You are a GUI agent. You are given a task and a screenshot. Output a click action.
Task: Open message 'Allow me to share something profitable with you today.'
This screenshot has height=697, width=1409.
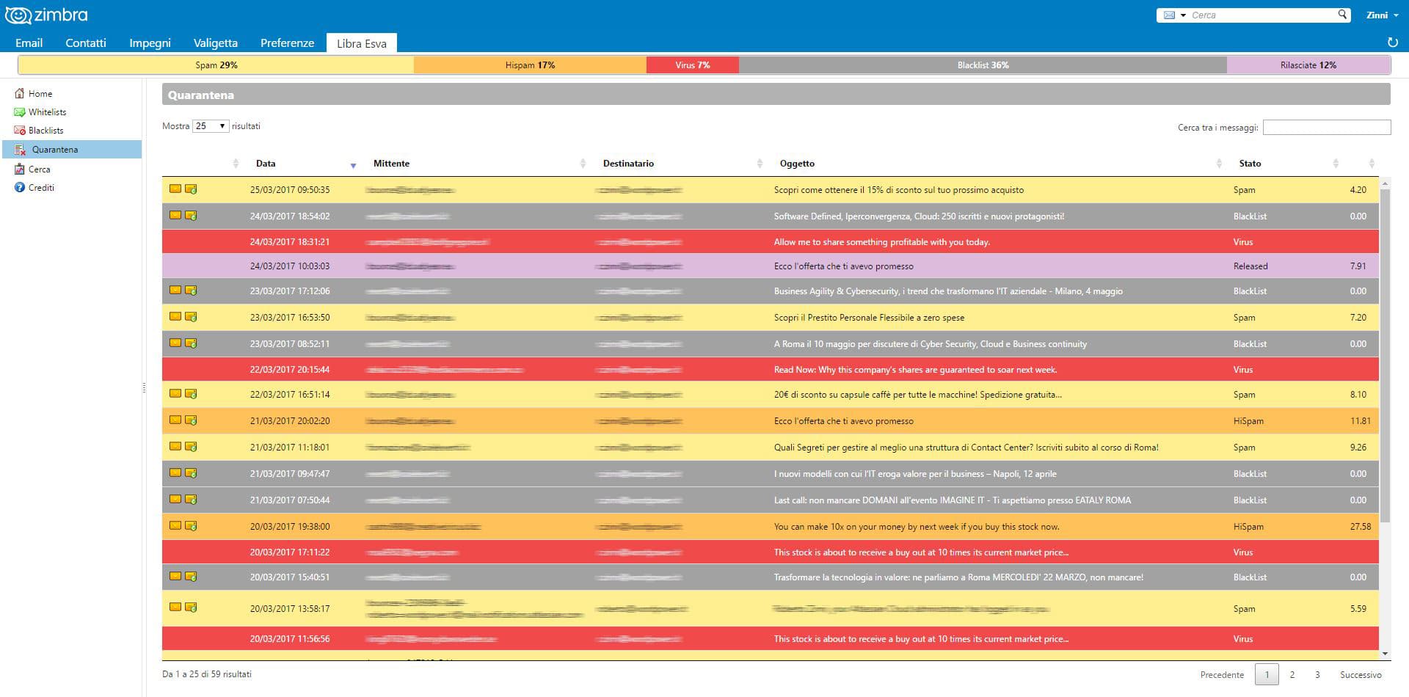pyautogui.click(x=881, y=242)
